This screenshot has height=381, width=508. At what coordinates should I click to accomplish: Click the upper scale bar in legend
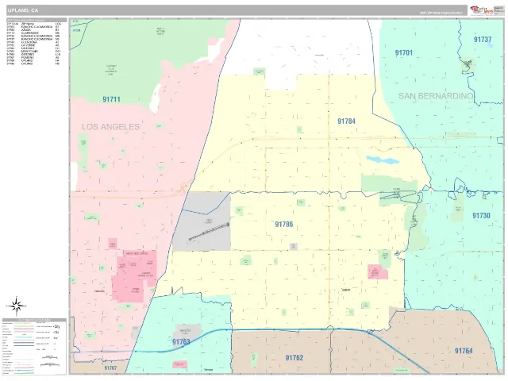[50, 357]
